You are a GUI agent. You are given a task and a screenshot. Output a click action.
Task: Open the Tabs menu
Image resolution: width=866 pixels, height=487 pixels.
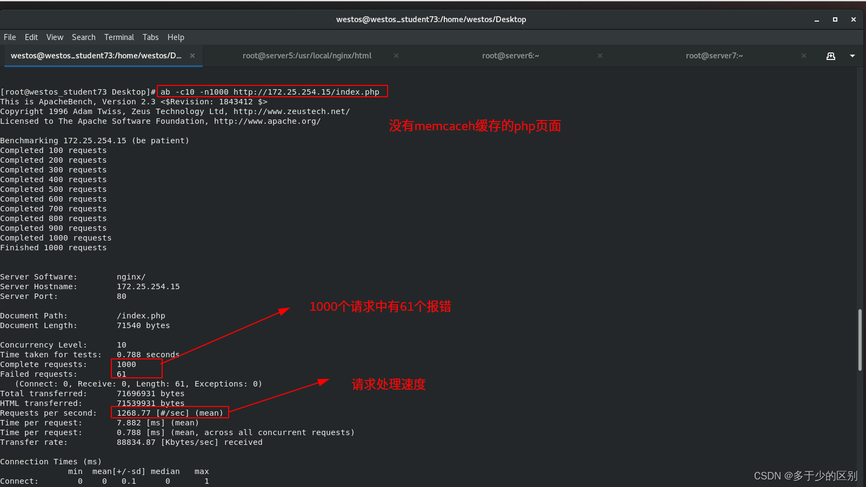(151, 37)
